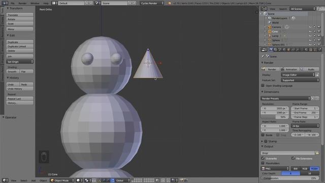Open the pivot point selector icon
The width and height of the screenshot is (325, 183).
click(88, 180)
